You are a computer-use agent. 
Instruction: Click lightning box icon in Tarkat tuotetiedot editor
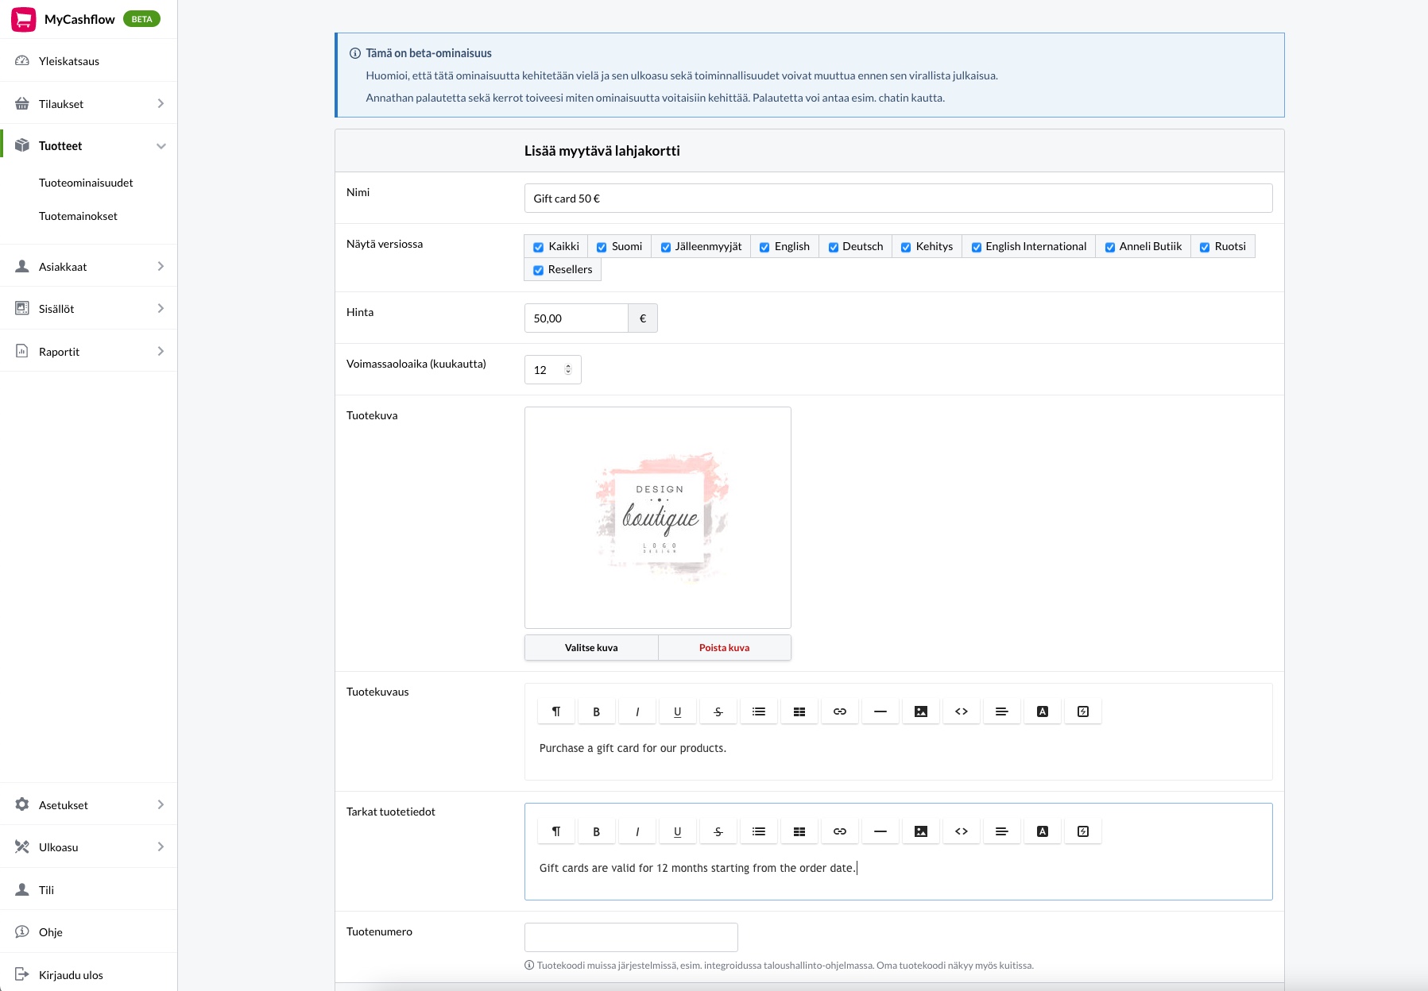(1083, 831)
